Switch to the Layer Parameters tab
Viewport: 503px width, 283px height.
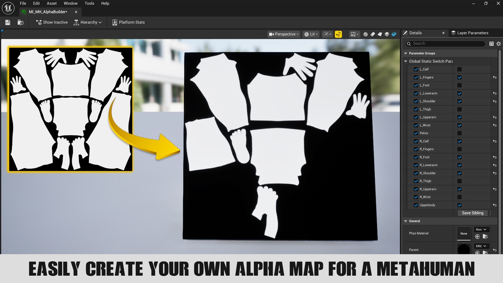pos(470,33)
